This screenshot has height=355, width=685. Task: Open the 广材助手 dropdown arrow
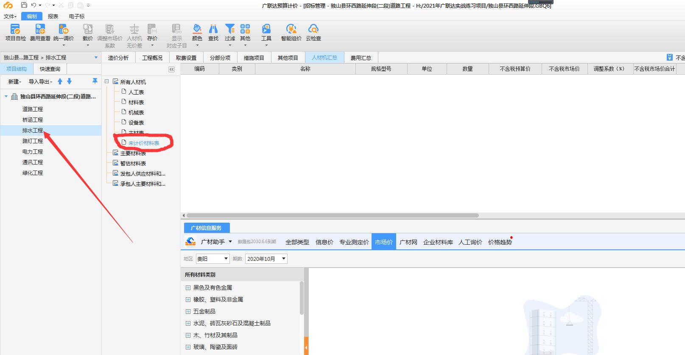pyautogui.click(x=230, y=242)
